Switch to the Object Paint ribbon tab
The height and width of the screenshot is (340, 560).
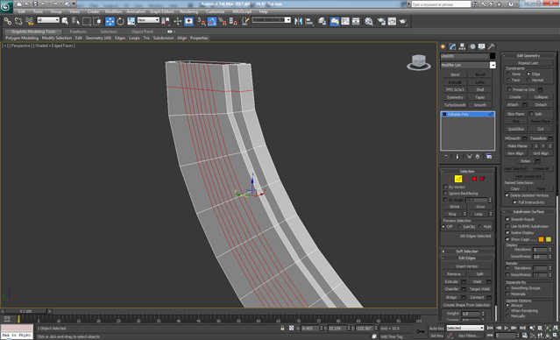click(x=142, y=32)
